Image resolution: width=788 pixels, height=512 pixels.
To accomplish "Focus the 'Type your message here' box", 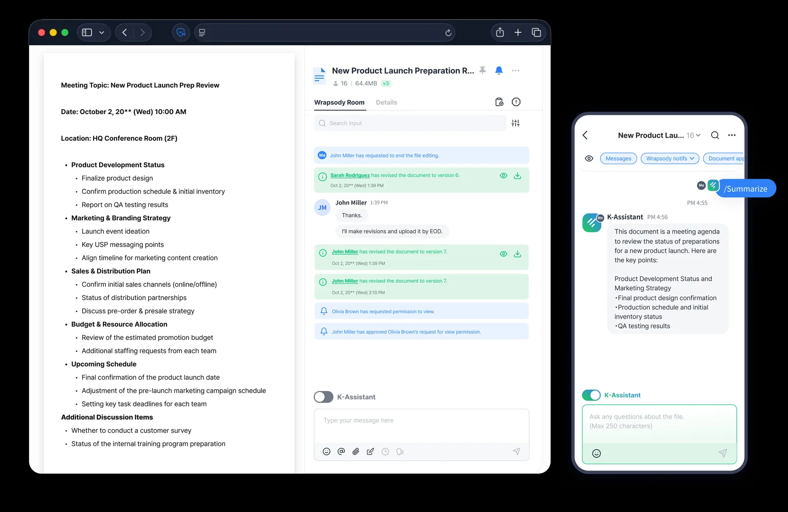I will click(422, 426).
